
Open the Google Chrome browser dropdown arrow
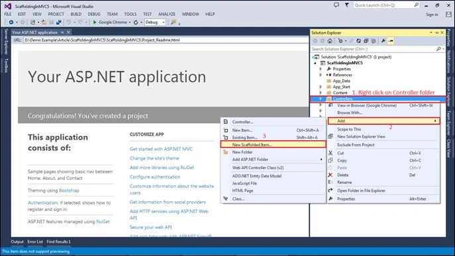click(x=129, y=22)
